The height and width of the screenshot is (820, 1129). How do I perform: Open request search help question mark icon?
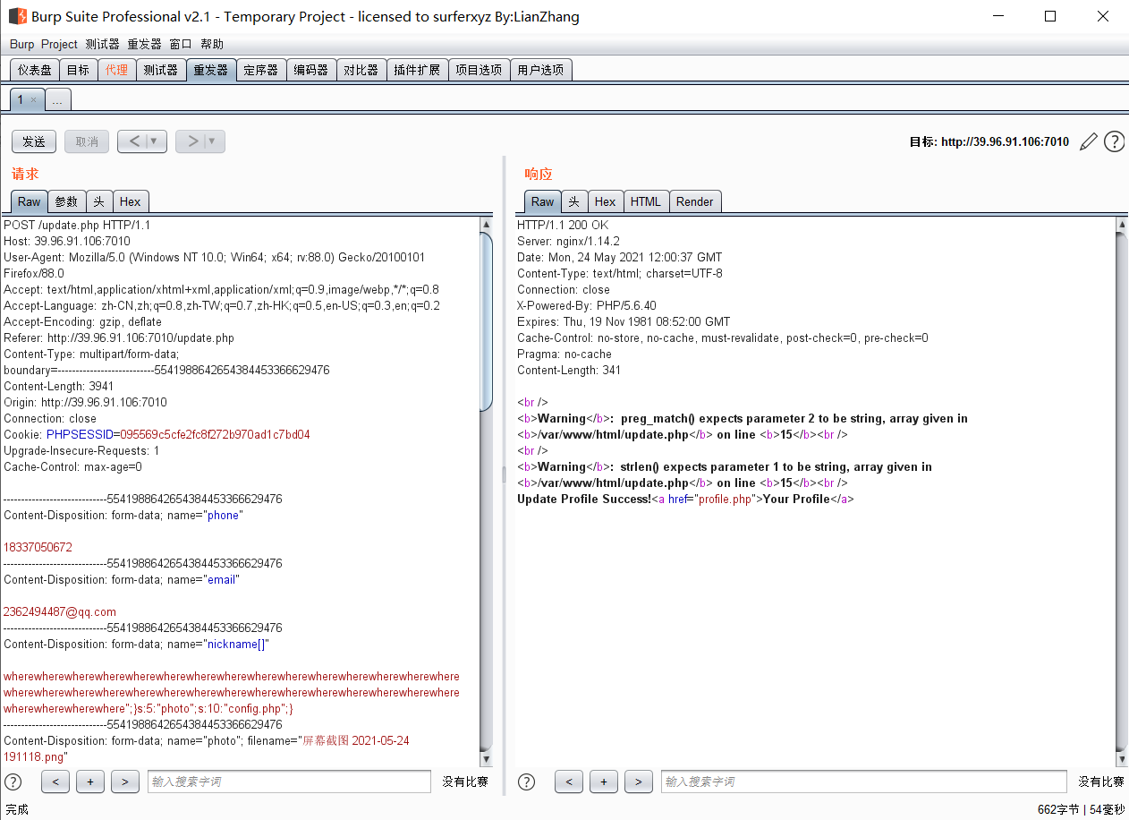pyautogui.click(x=13, y=782)
